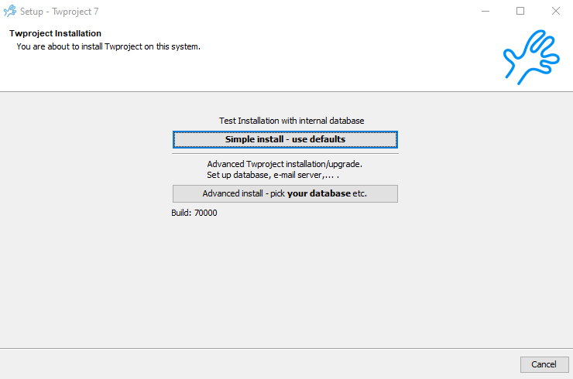Viewport: 573px width, 379px height.
Task: Click the "Twproject Installation" heading
Action: (55, 34)
